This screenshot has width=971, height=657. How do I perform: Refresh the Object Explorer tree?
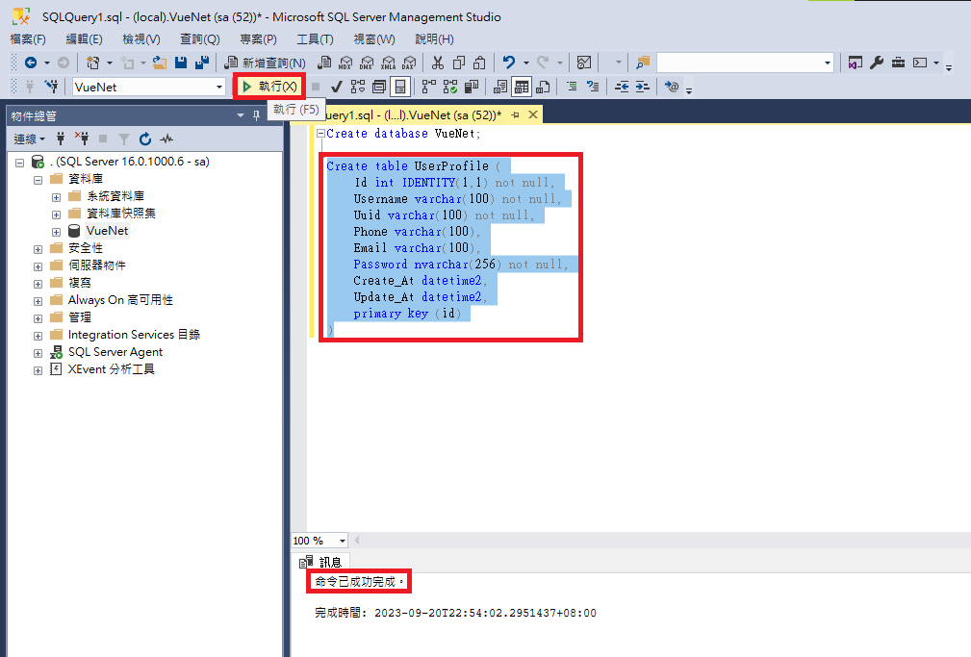click(145, 139)
